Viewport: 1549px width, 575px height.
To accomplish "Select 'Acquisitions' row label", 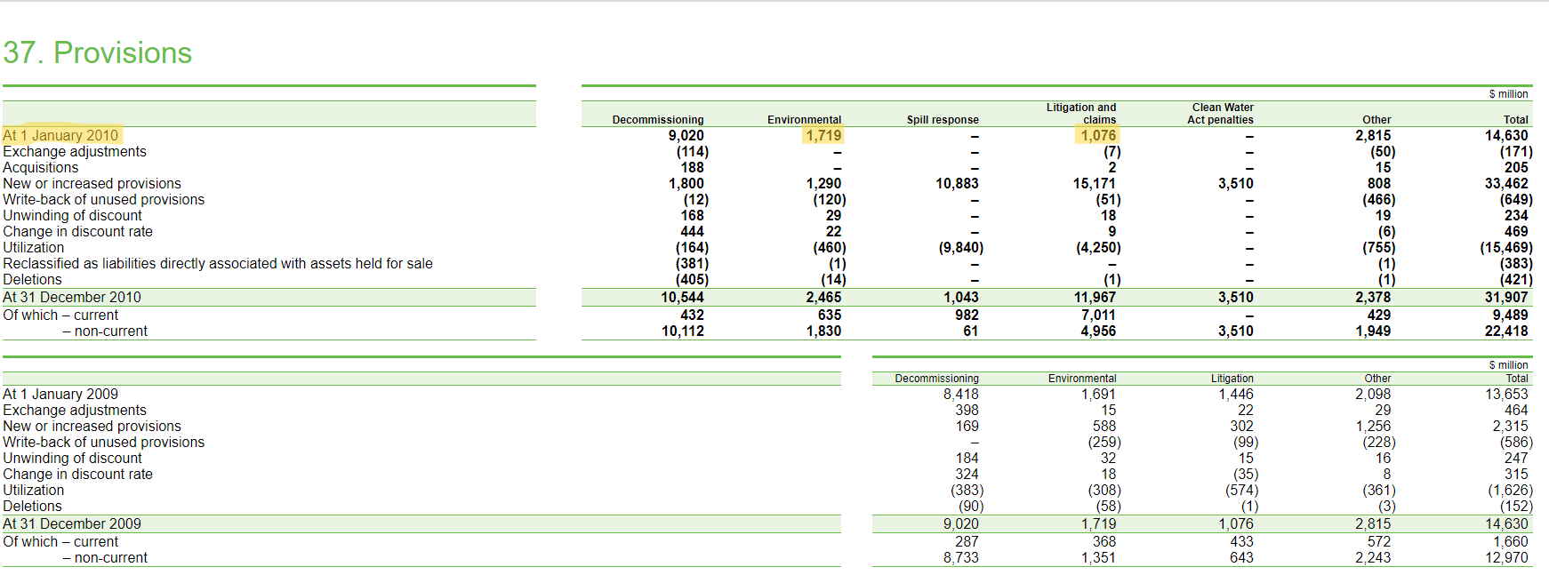I will pyautogui.click(x=41, y=167).
